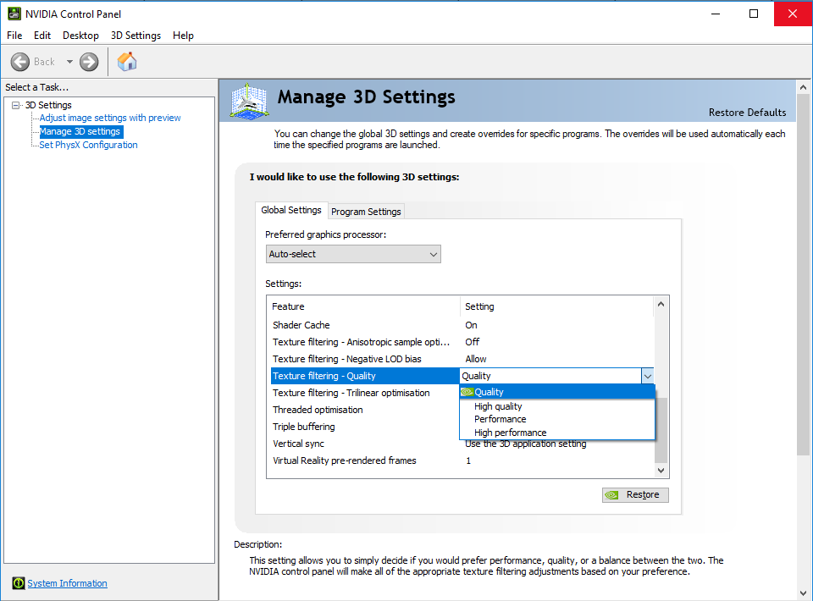This screenshot has width=813, height=601.
Task: Select Virtual Reality pre-rendered frames row
Action: click(461, 460)
